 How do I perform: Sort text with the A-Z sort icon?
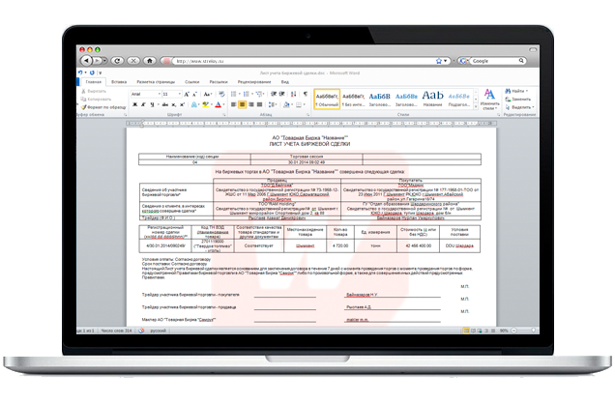pyautogui.click(x=293, y=94)
